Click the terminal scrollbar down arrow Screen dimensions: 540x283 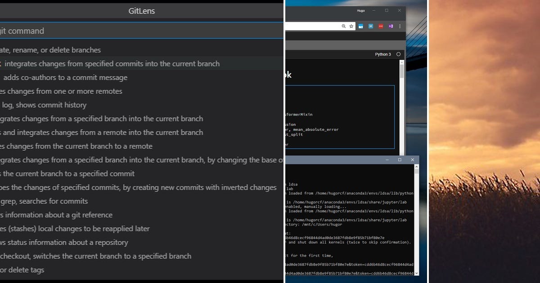tap(417, 273)
